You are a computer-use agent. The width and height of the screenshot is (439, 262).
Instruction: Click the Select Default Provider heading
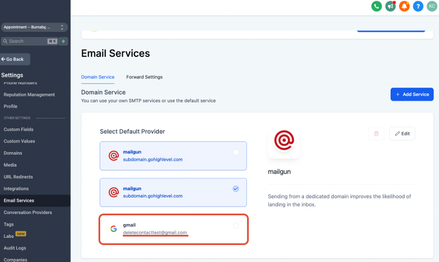pyautogui.click(x=132, y=132)
